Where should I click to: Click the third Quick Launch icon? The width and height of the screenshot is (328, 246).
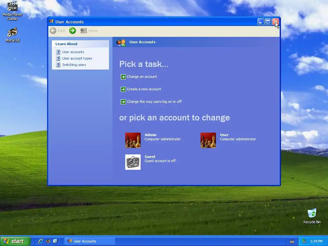(x=55, y=241)
